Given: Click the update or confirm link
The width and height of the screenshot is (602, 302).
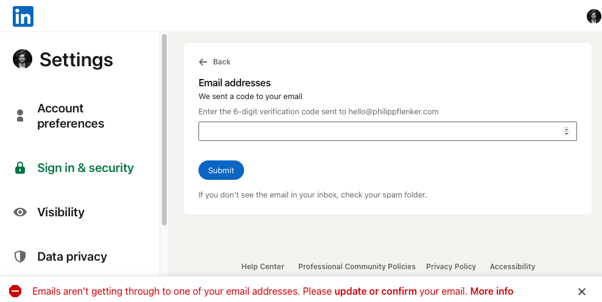Looking at the screenshot, I should point(376,291).
